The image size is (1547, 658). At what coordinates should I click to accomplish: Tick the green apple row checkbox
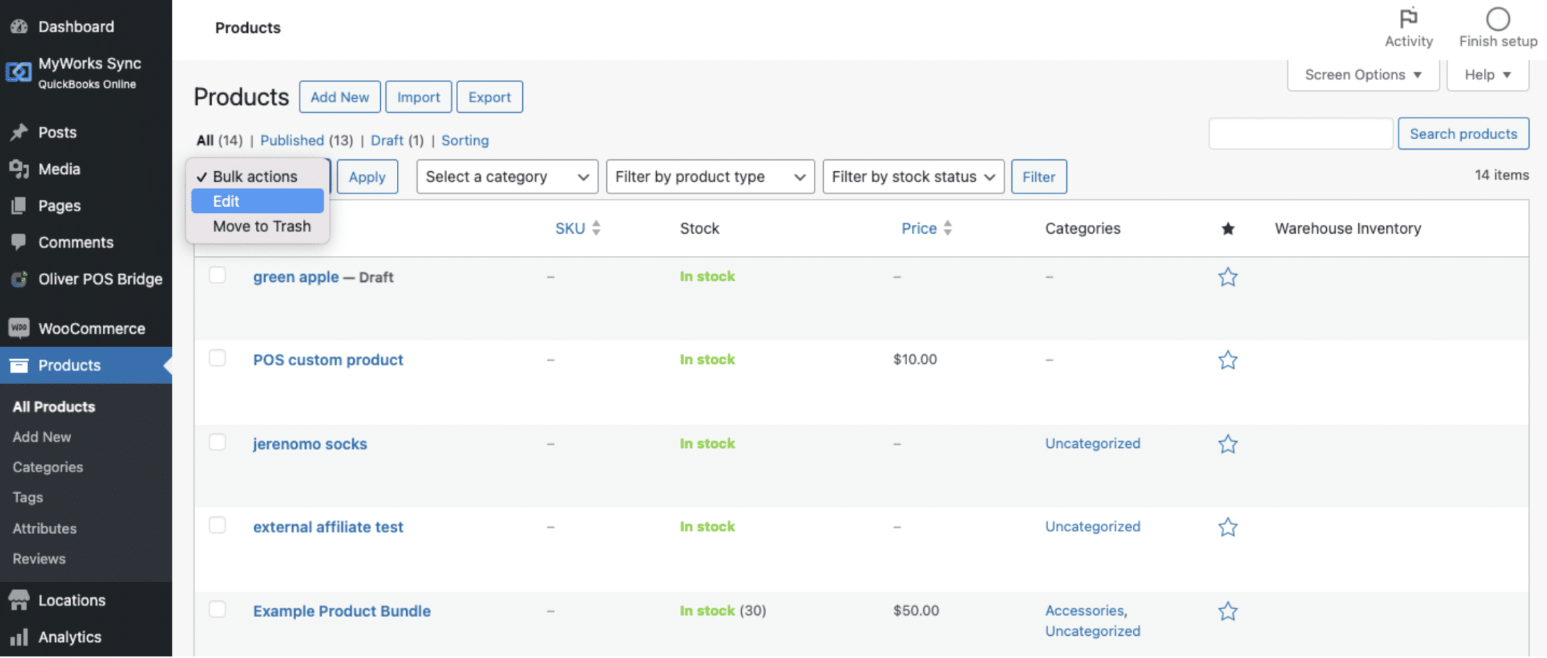[217, 275]
